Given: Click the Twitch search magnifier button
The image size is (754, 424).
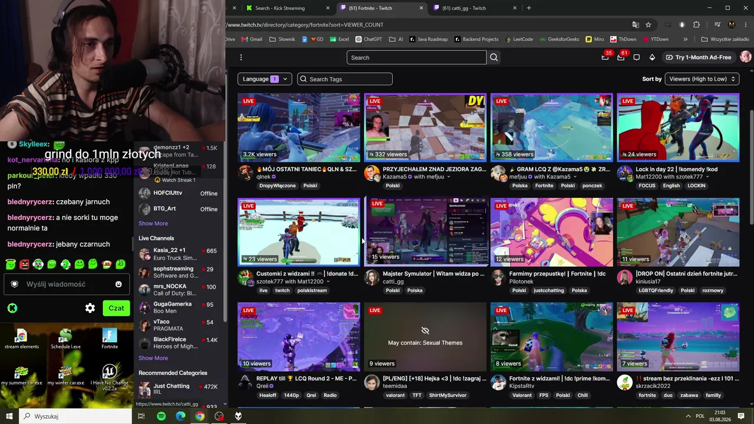Looking at the screenshot, I should point(494,57).
